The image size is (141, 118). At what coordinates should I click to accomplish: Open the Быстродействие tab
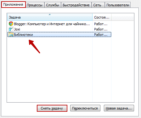pyautogui.click(x=76, y=5)
